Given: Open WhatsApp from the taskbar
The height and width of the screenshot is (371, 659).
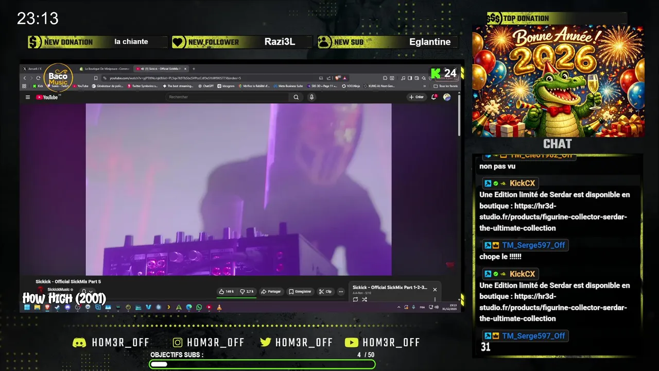Looking at the screenshot, I should 199,307.
